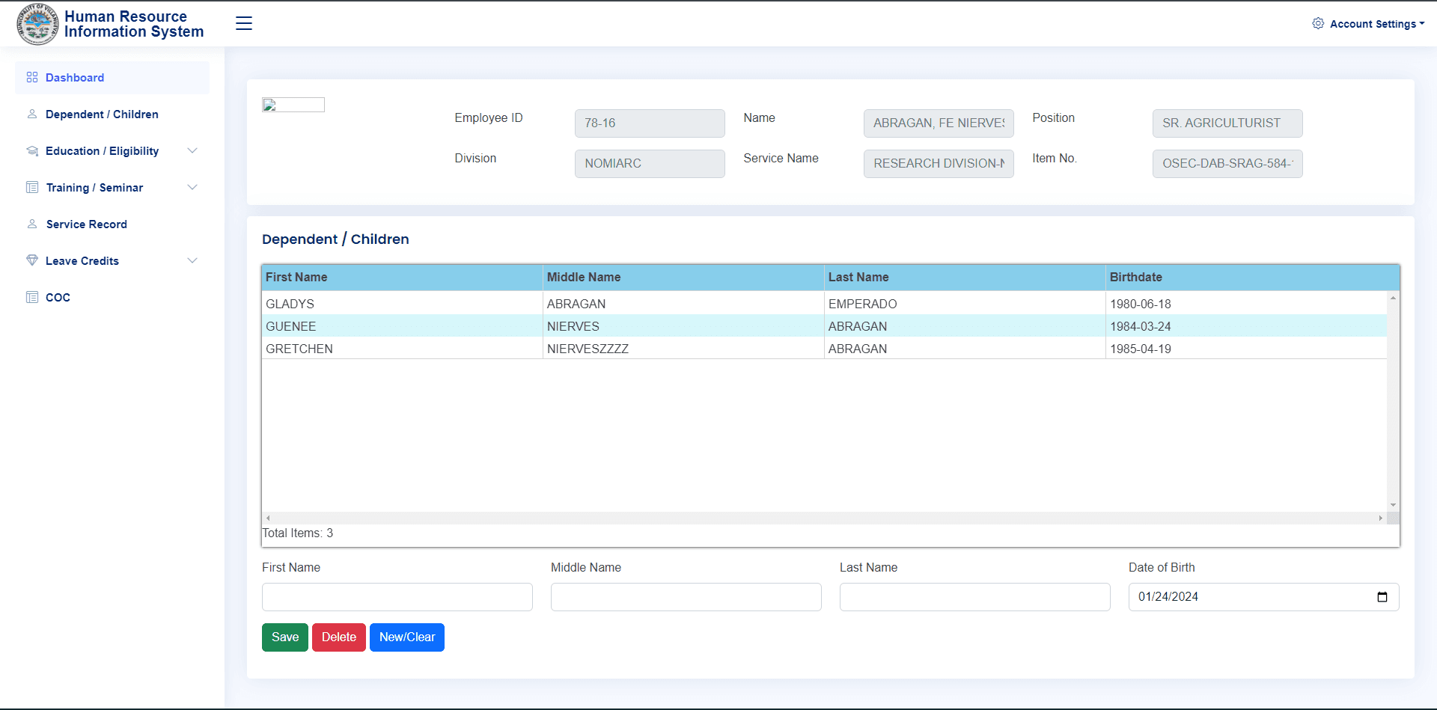
Task: Click the Training / Seminar list icon
Action: click(x=32, y=188)
